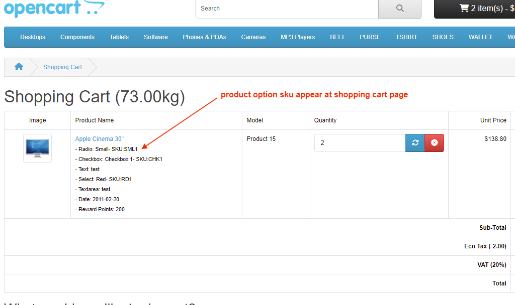Click the Shopping Cart breadcrumb link
Screen dimensions: 515x305
click(62, 67)
